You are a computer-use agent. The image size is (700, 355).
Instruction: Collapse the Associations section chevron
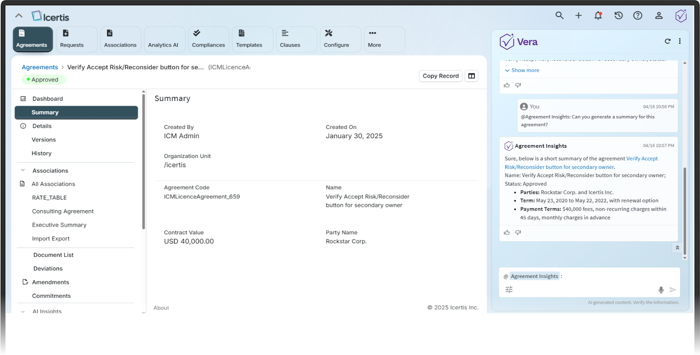pyautogui.click(x=23, y=171)
